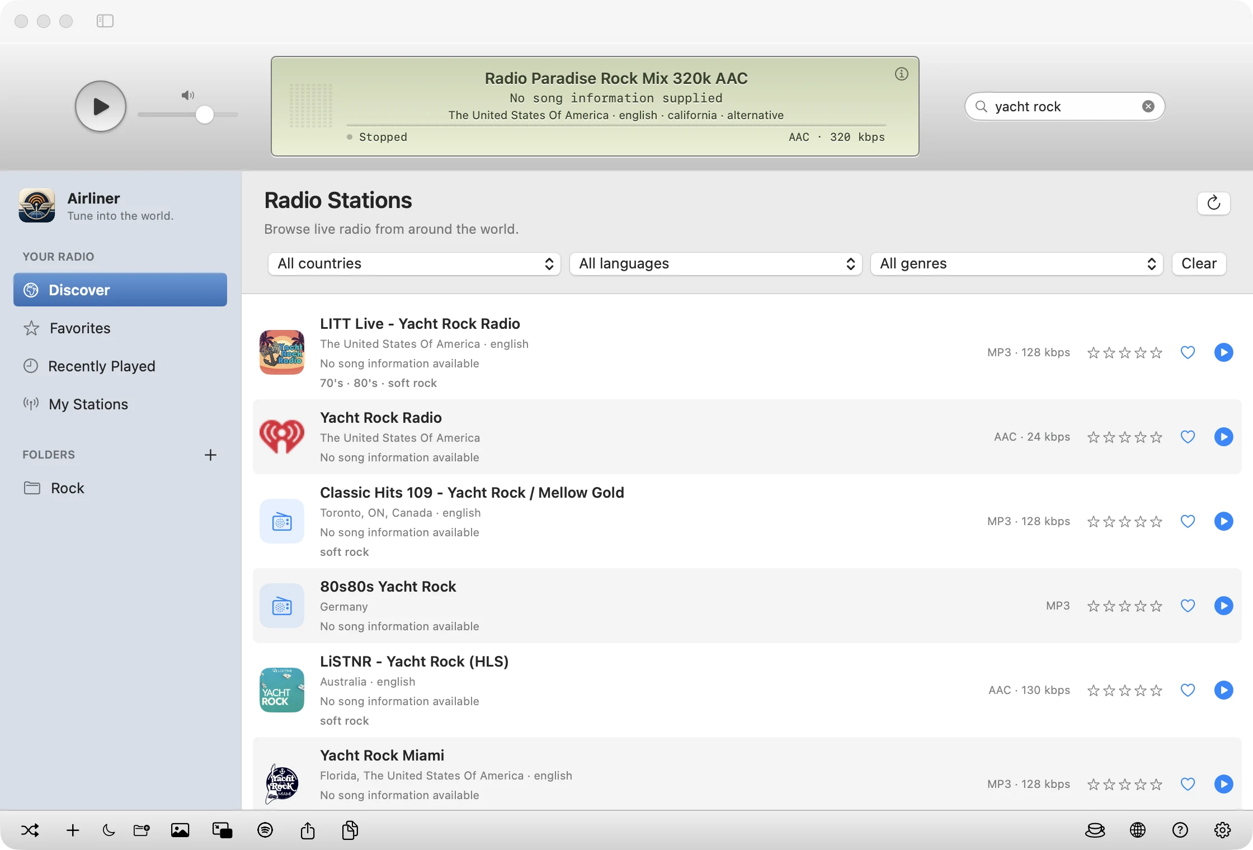Screen dimensions: 1253x850
Task: Select Discover in the sidebar
Action: [120, 290]
